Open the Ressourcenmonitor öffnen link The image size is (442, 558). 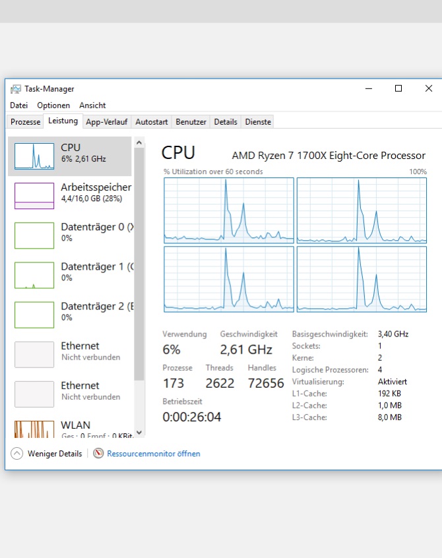click(154, 454)
